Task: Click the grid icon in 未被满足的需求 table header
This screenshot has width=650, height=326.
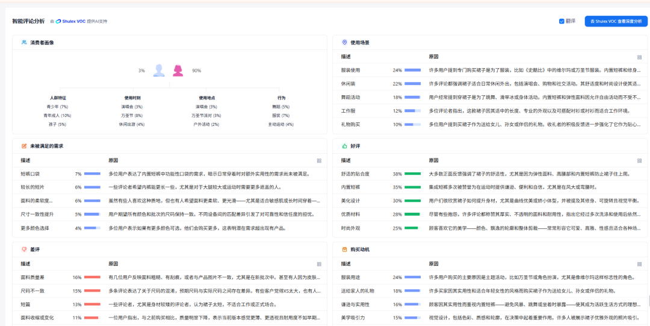Action: coord(319,161)
